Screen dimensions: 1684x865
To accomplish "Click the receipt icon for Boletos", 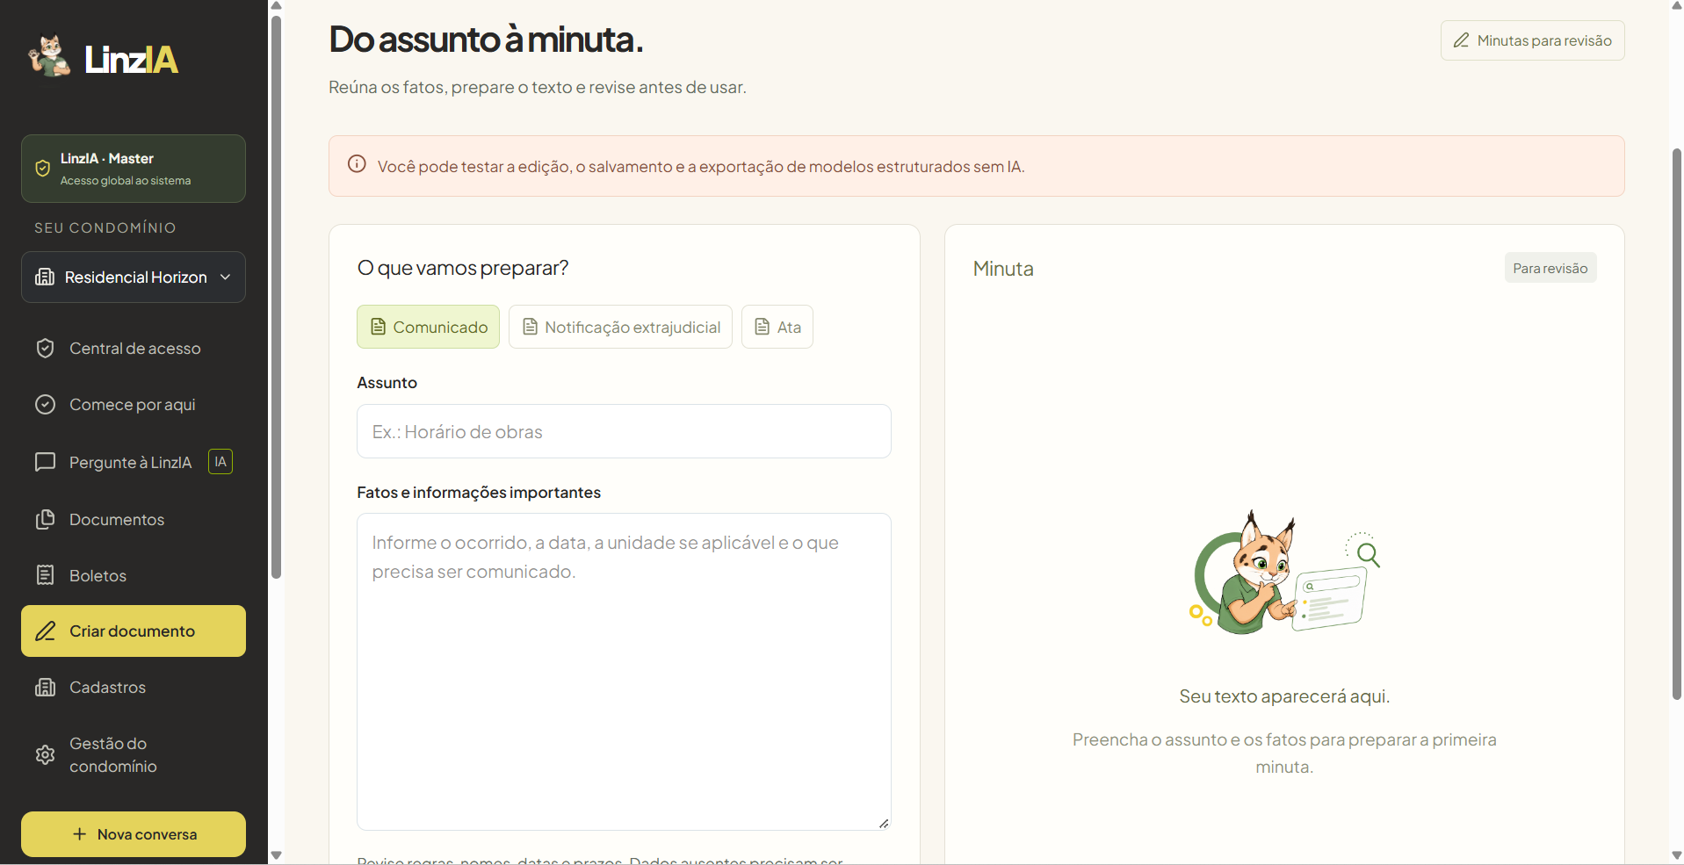I will (x=46, y=575).
